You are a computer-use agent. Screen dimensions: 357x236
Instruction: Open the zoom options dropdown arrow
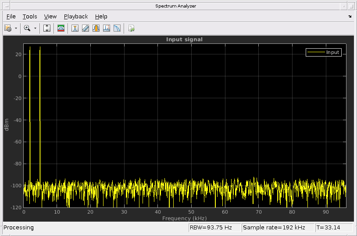(x=35, y=28)
